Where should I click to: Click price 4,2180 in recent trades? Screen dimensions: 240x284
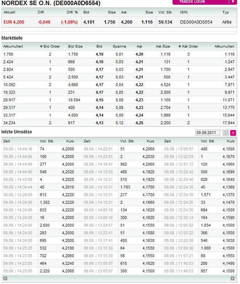pos(68,248)
